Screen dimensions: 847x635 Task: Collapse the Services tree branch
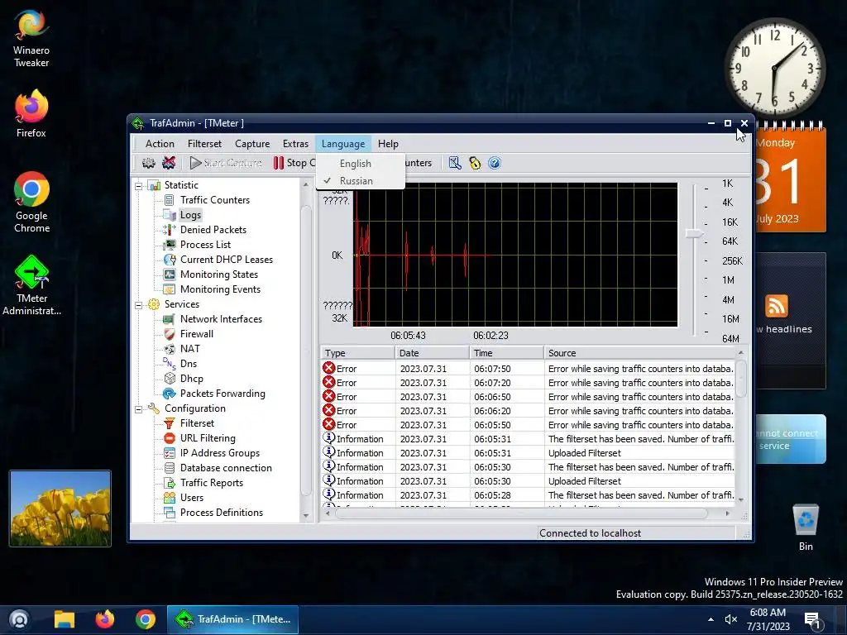tap(138, 305)
